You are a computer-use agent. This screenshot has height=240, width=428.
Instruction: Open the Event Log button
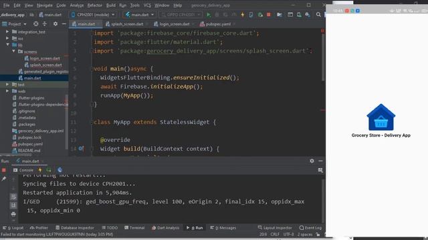310,228
